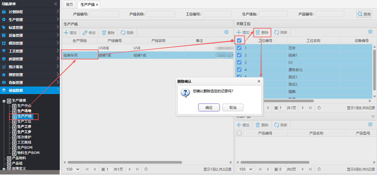Reload icon in 生产产线 pager
The height and width of the screenshot is (175, 377).
click(146, 169)
